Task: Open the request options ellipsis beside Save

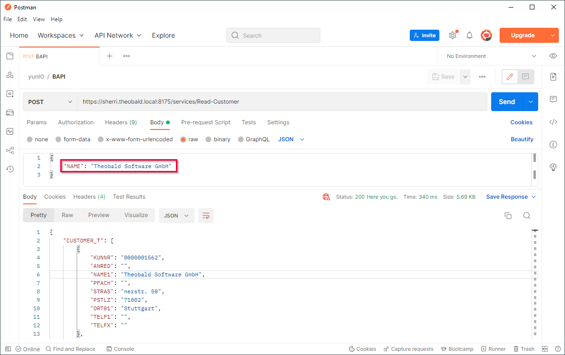Action: [x=482, y=77]
